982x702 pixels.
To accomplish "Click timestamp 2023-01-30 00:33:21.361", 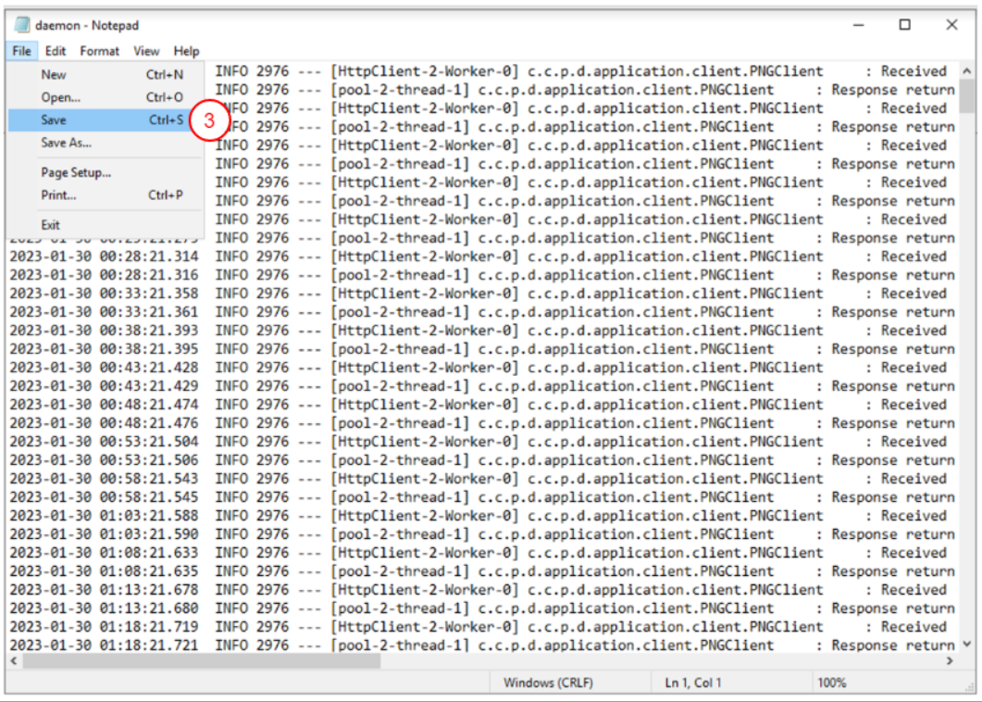I will tap(104, 311).
